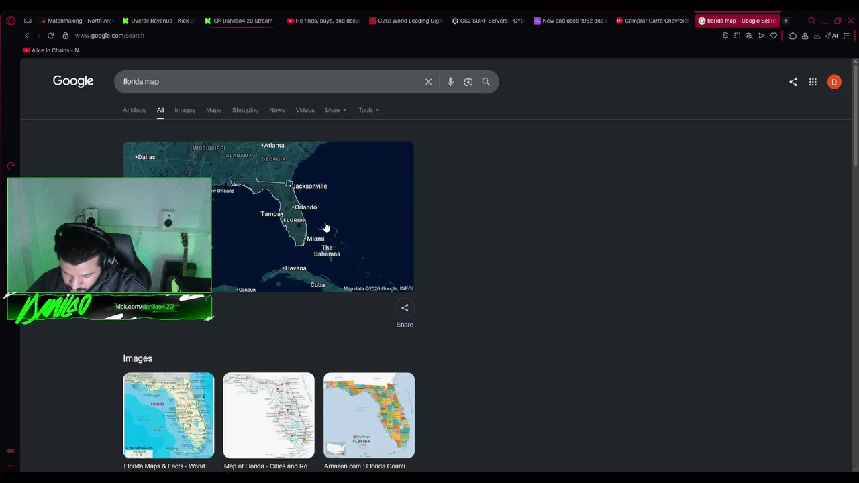Select the All results tab
Viewport: 859px width, 483px height.
coord(160,110)
